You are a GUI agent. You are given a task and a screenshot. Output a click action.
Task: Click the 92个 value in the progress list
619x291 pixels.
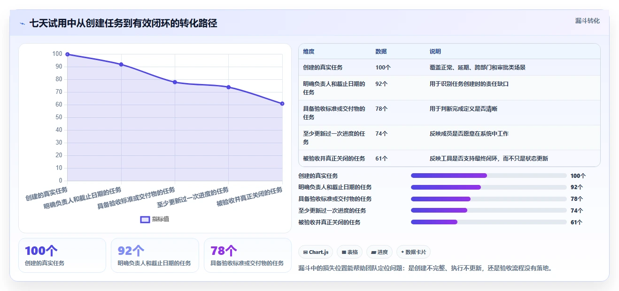[x=577, y=187]
